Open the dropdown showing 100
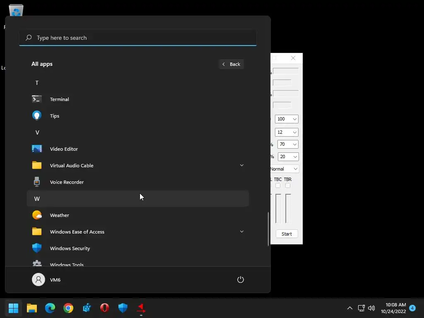424x318 pixels. click(287, 119)
